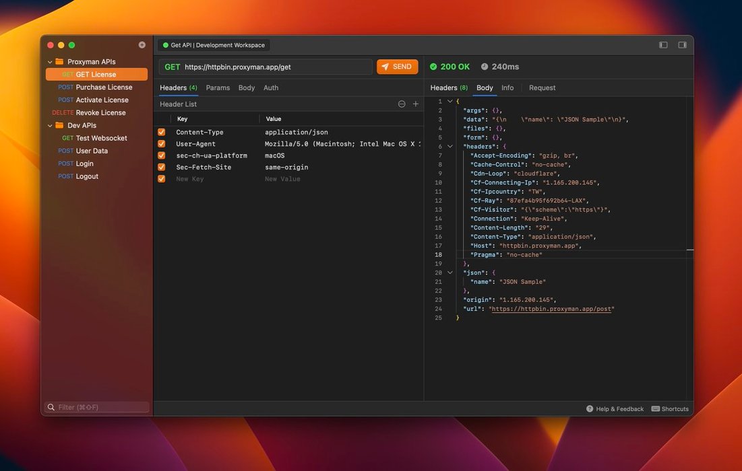This screenshot has height=471, width=742.
Task: Select the sec-ch-ua-platform key cell
Action: pos(212,155)
